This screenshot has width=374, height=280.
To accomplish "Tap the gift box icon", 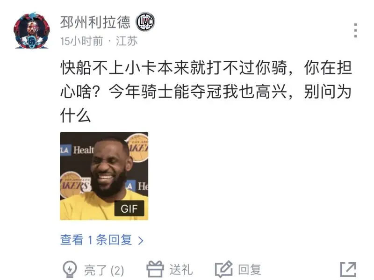I will pyautogui.click(x=155, y=269).
